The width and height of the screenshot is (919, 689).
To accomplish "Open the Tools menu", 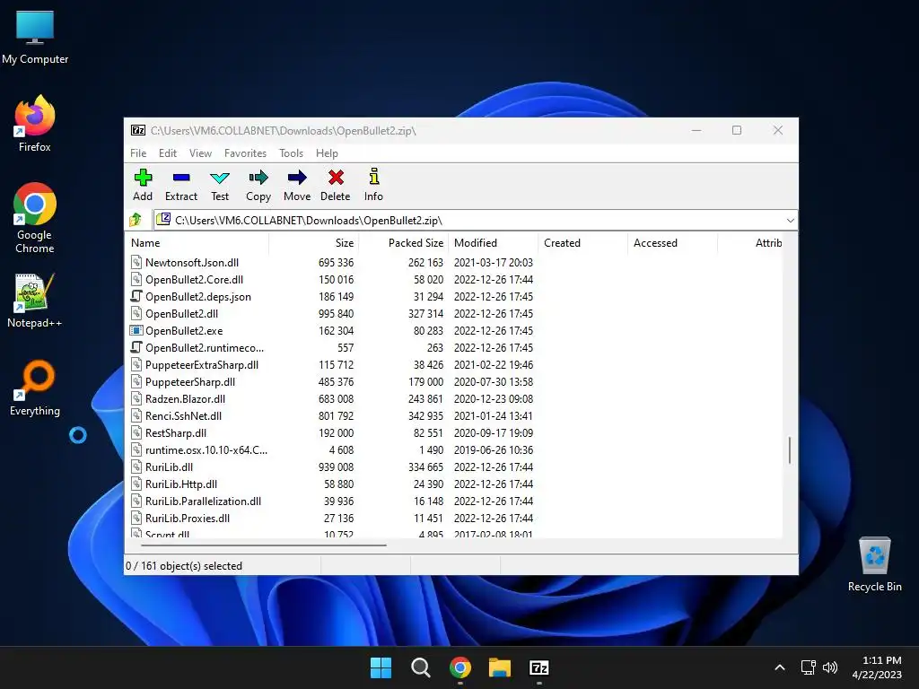I will [x=292, y=153].
